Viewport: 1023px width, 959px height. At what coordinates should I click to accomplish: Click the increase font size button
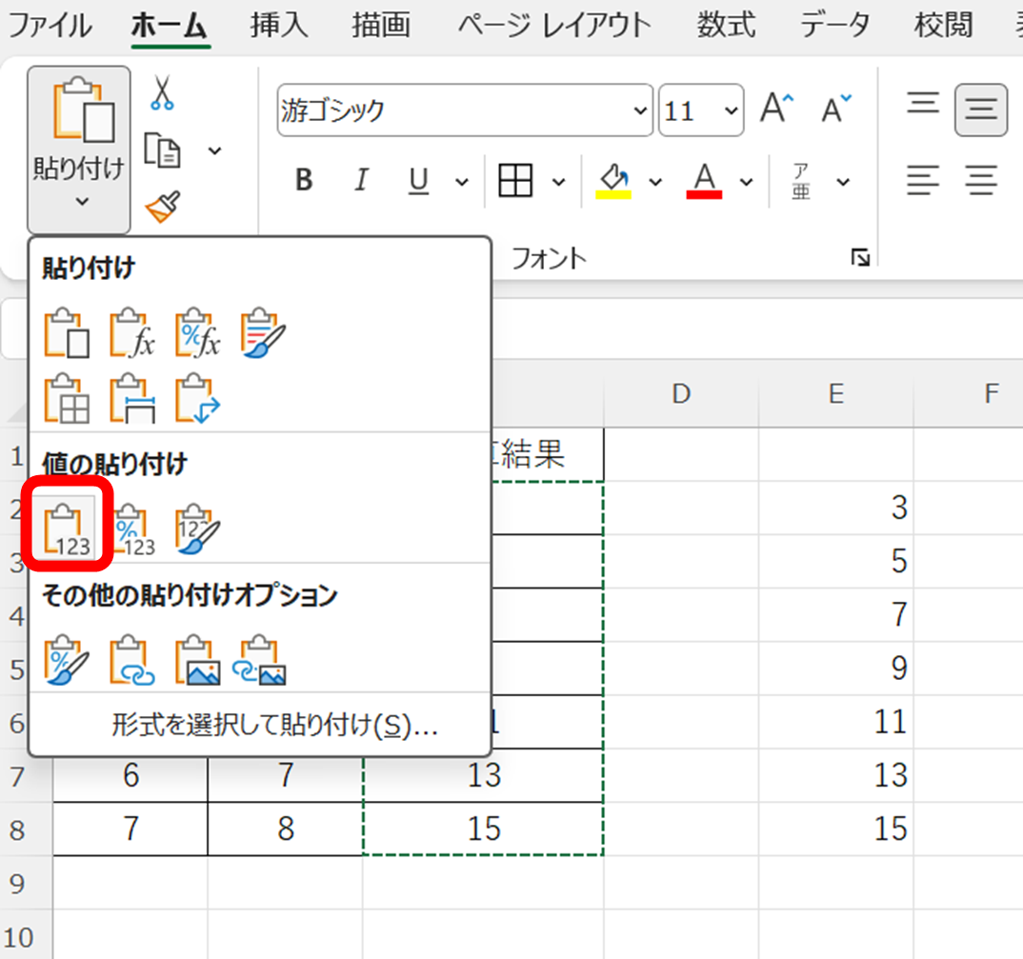click(776, 110)
